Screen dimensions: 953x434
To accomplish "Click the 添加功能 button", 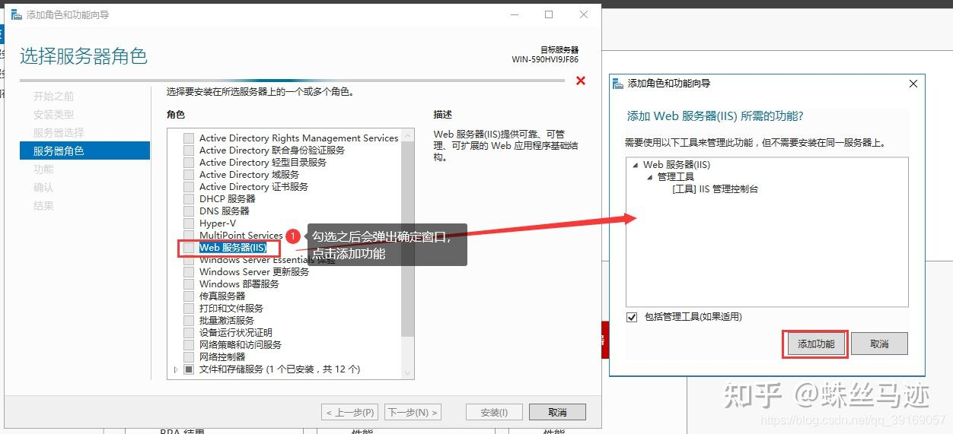I will coord(816,344).
